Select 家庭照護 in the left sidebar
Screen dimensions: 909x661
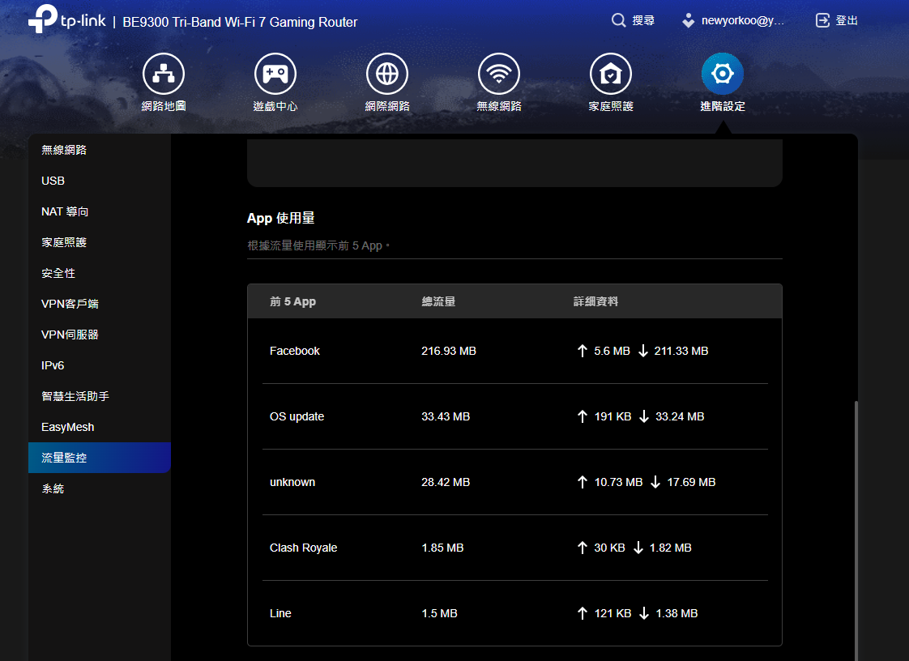(100, 241)
